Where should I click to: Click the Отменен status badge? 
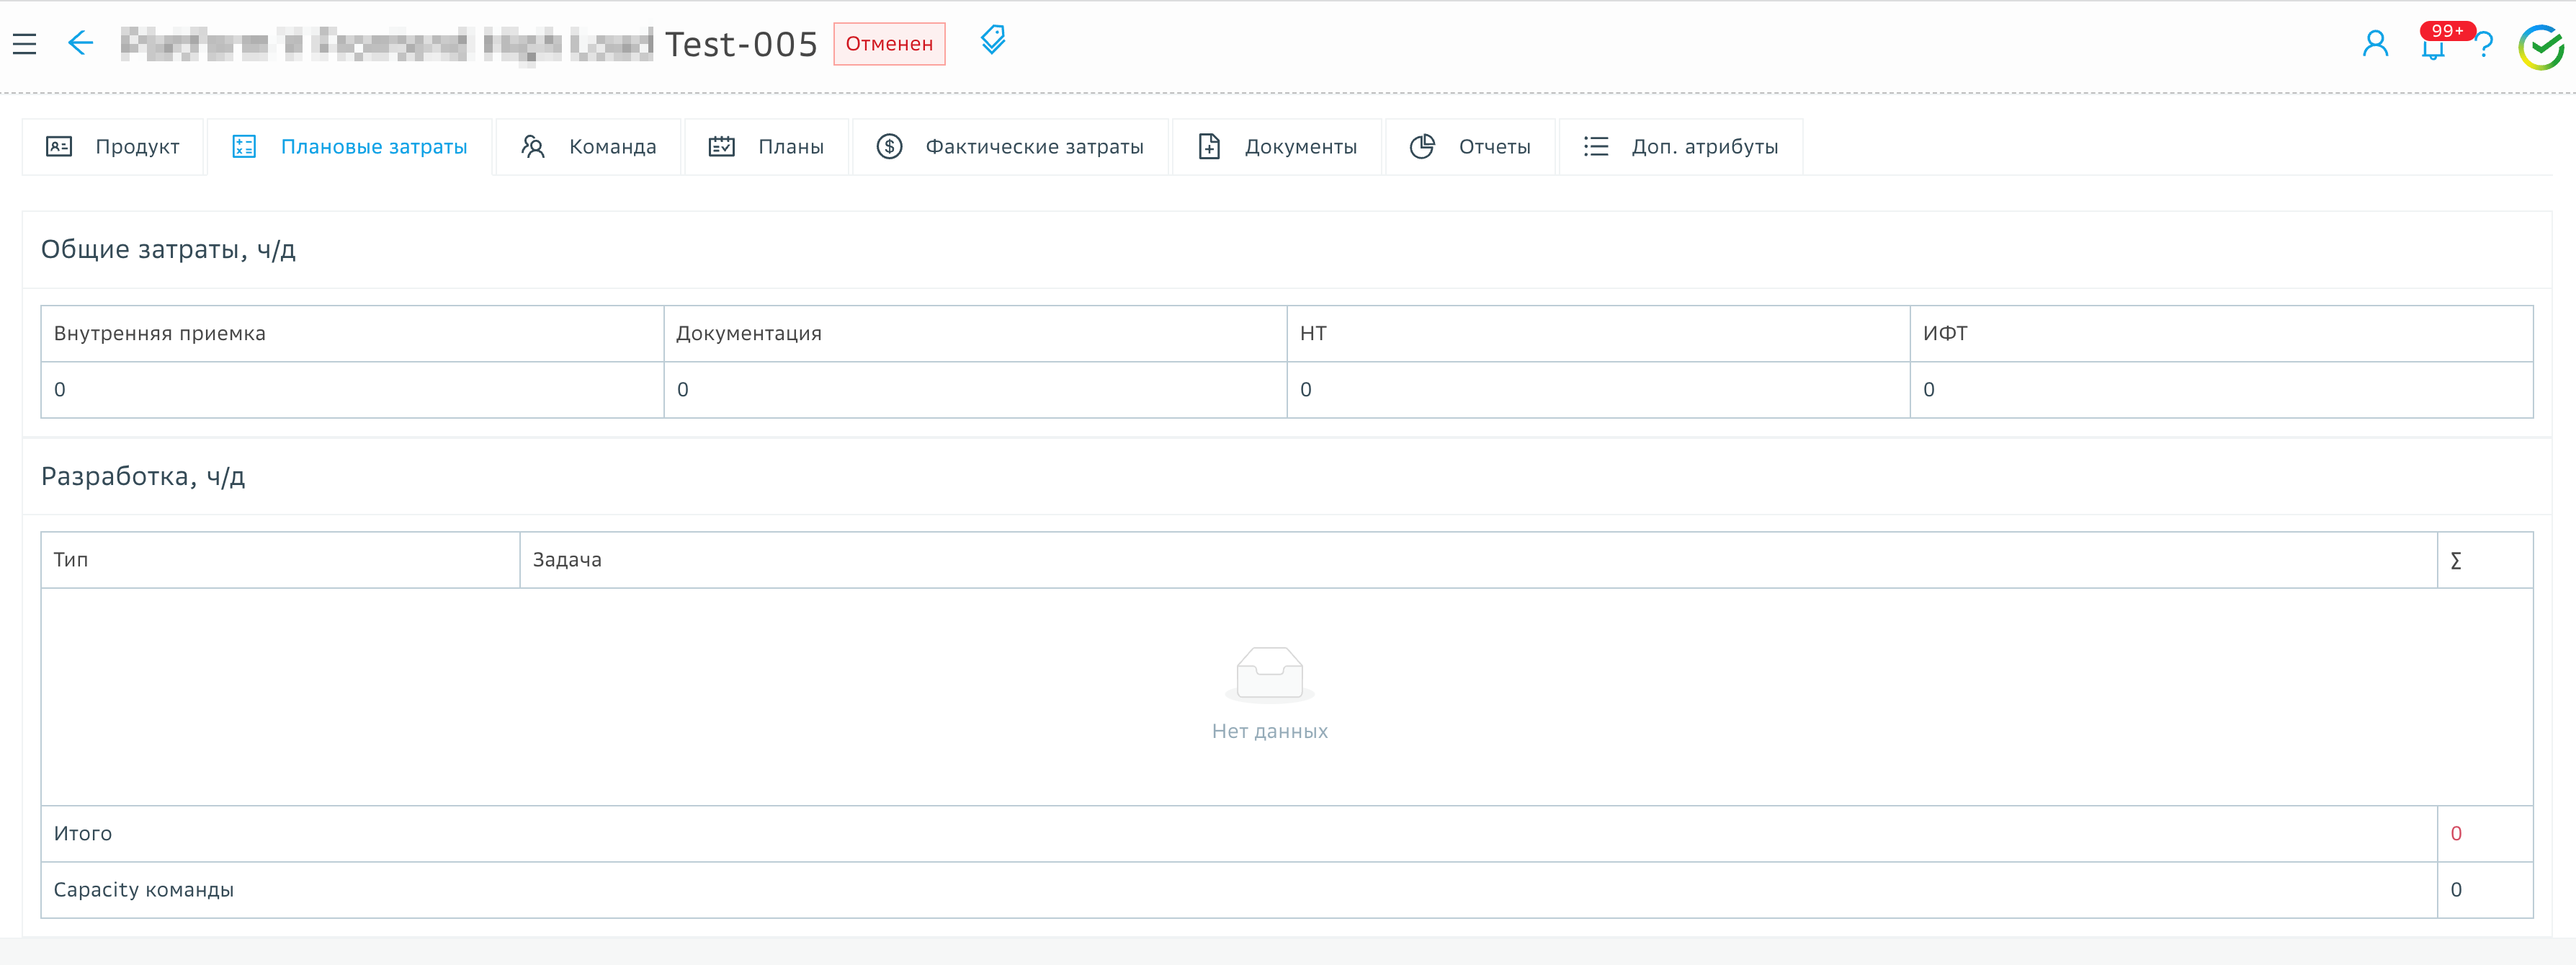coord(888,44)
